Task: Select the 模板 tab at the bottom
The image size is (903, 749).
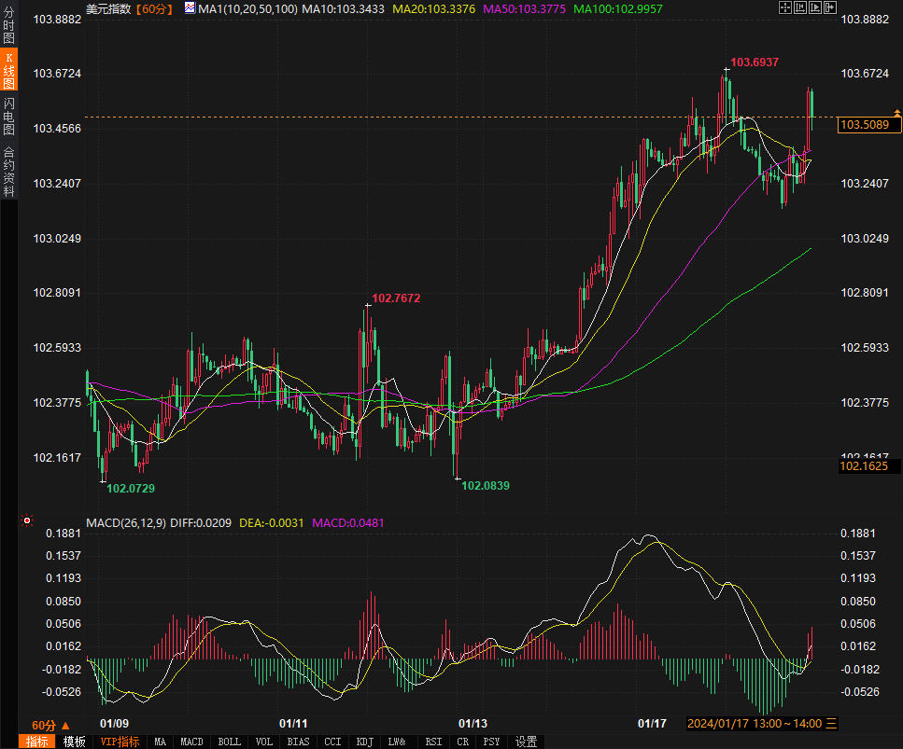Action: tap(75, 742)
